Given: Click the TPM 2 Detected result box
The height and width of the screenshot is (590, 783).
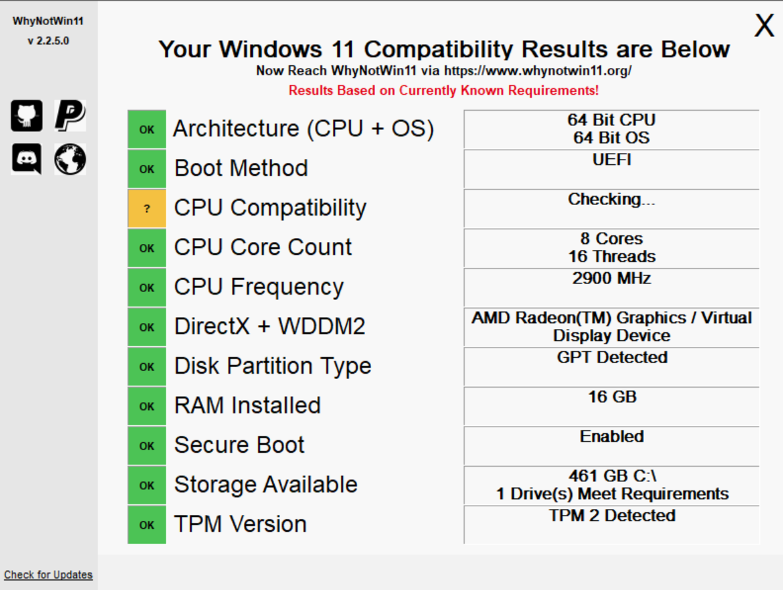Looking at the screenshot, I should coord(611,525).
